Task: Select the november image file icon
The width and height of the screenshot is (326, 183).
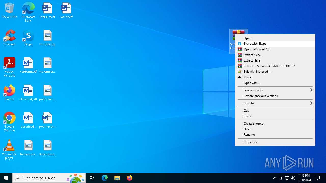Action: 47,65
